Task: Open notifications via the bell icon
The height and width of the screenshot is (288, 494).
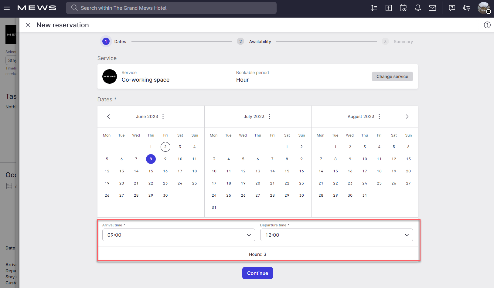Action: (417, 8)
